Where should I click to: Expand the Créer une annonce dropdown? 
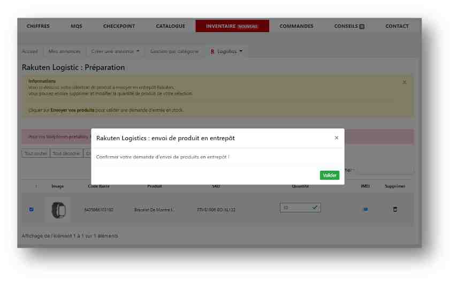[x=116, y=51]
